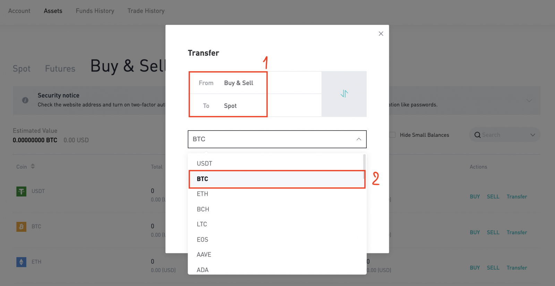The image size is (555, 286).
Task: Click Transfer link for the BTC row
Action: [x=517, y=232]
